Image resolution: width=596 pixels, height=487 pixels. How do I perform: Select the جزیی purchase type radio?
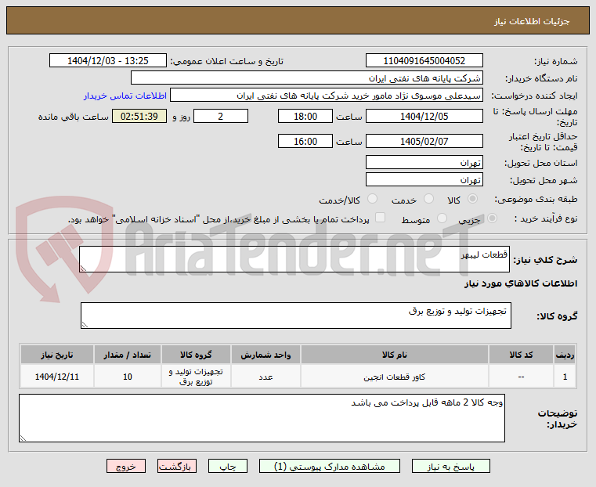492,218
